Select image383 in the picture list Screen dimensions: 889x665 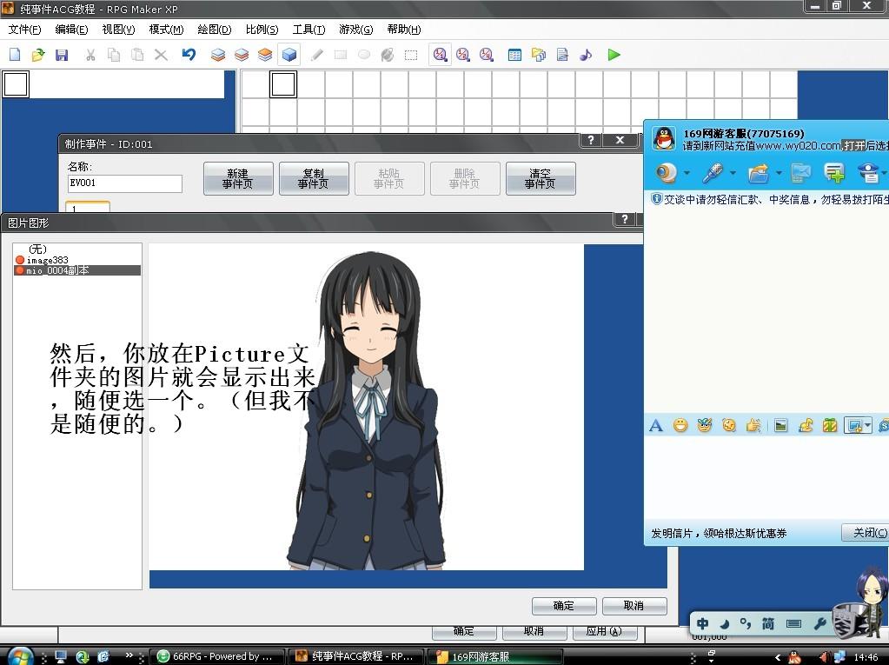pos(77,260)
